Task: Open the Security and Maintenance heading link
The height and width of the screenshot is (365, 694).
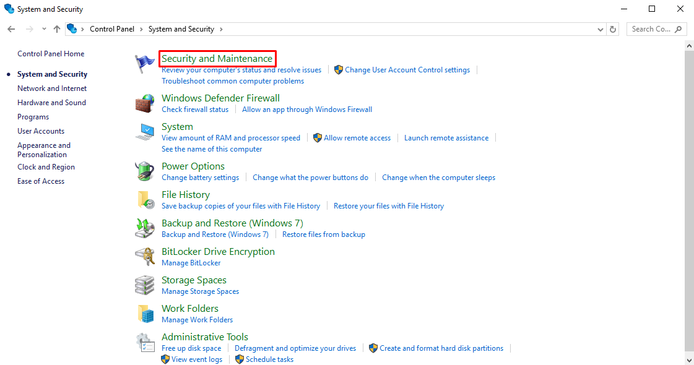Action: (x=217, y=58)
